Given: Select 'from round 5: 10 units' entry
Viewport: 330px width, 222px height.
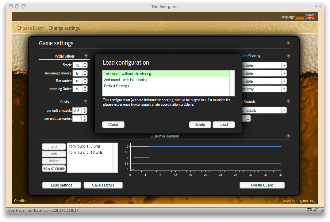Looking at the screenshot, I should (x=90, y=152).
